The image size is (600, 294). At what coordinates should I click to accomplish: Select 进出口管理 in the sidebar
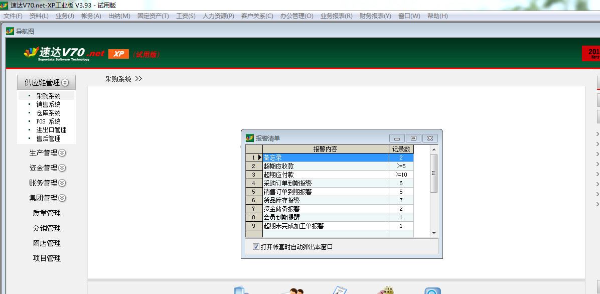pos(51,130)
